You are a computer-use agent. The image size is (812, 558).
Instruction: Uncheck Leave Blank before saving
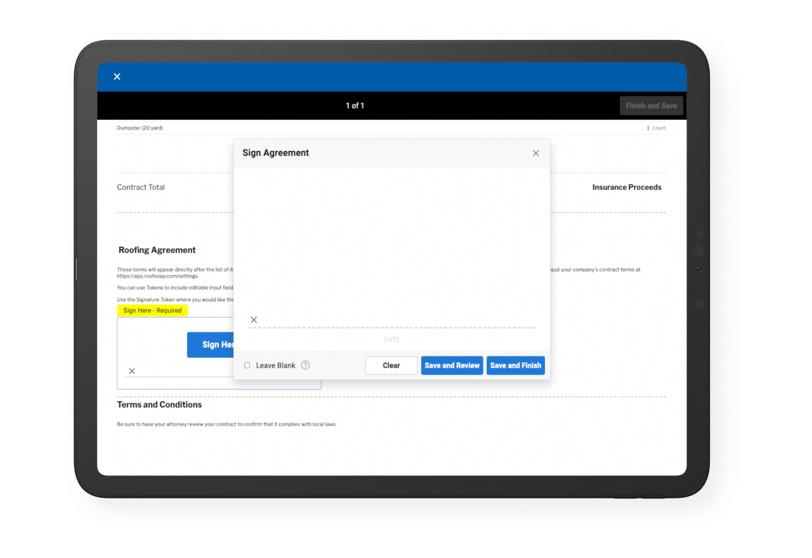247,365
